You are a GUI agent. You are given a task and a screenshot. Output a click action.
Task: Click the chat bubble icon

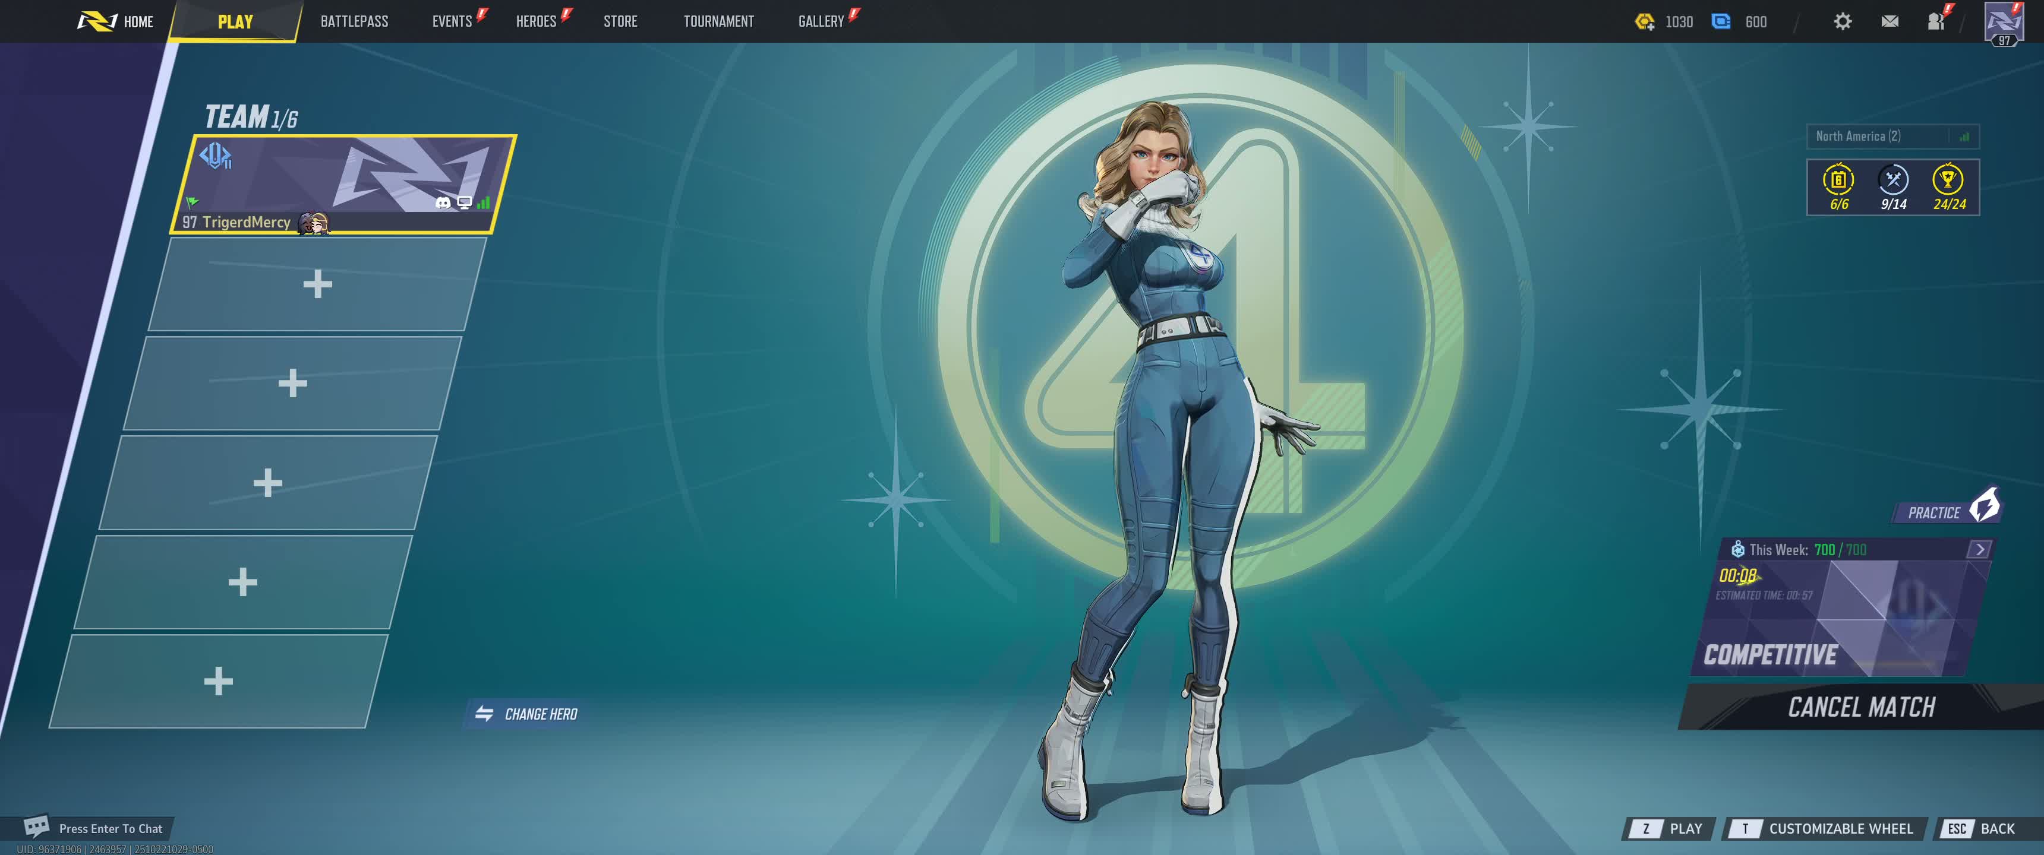36,827
